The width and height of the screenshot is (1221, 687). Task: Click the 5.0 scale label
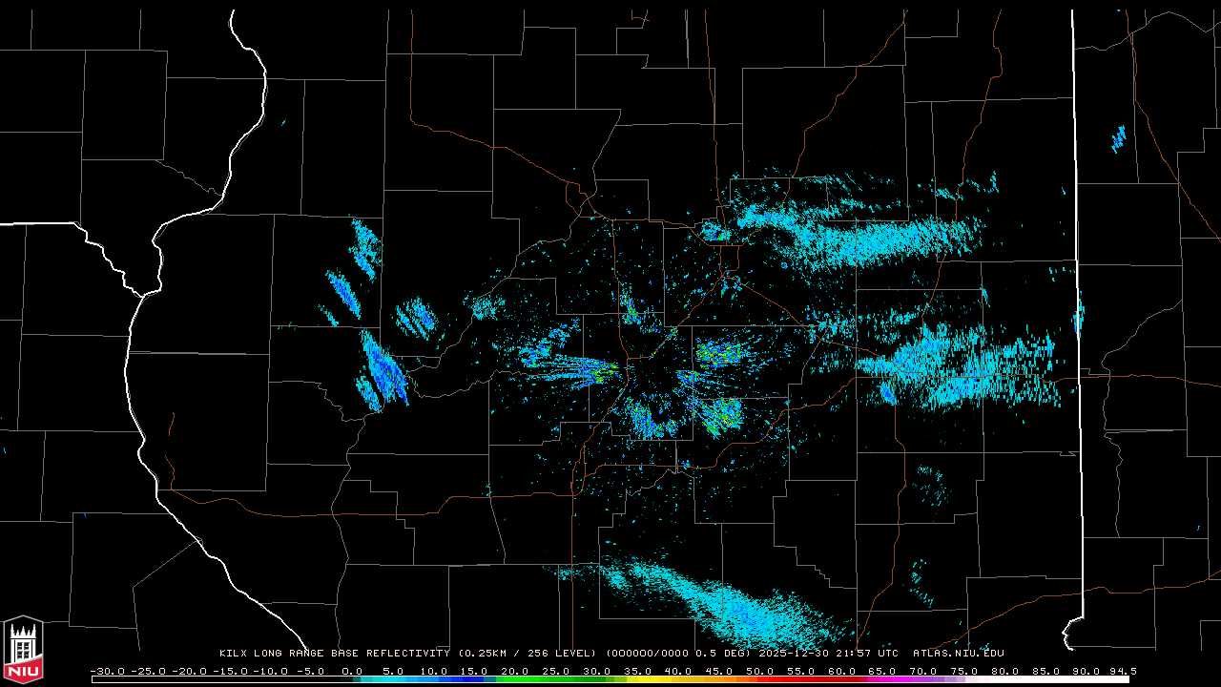pyautogui.click(x=393, y=671)
